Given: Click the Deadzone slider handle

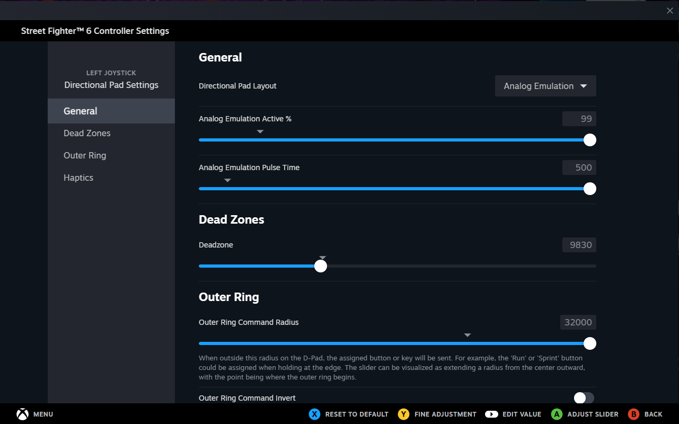Looking at the screenshot, I should click(320, 266).
